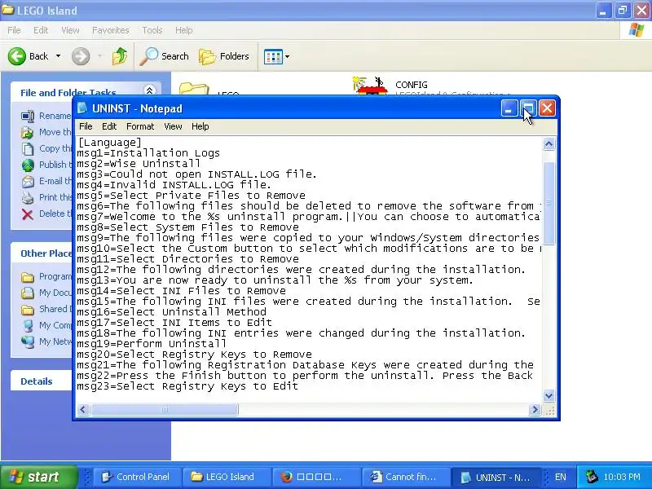
Task: Click the LEGO Island title bar folder icon
Action: click(7, 10)
